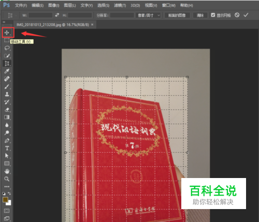The height and width of the screenshot is (222, 259).
Task: Open the 窗口(W) menu
Action: click(169, 6)
